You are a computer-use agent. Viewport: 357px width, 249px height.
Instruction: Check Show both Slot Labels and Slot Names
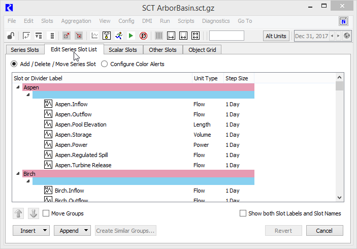pyautogui.click(x=243, y=213)
